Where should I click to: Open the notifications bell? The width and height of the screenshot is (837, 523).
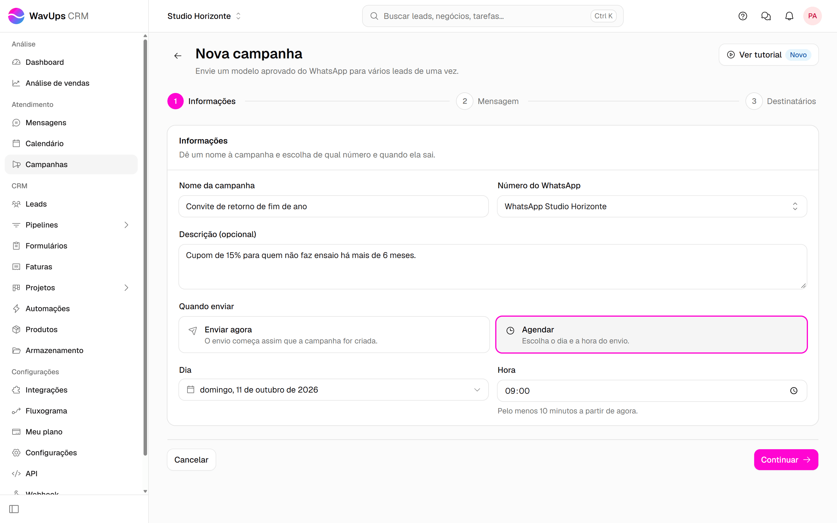pyautogui.click(x=789, y=16)
